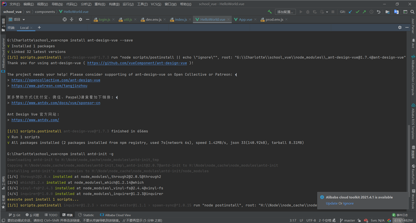The width and height of the screenshot is (416, 223).
Task: Switch to the login.js editor tab
Action: 104,19
